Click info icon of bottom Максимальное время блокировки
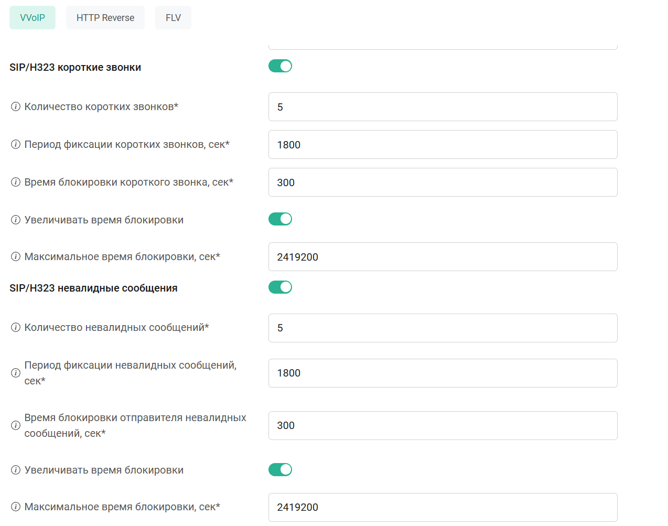 point(16,507)
